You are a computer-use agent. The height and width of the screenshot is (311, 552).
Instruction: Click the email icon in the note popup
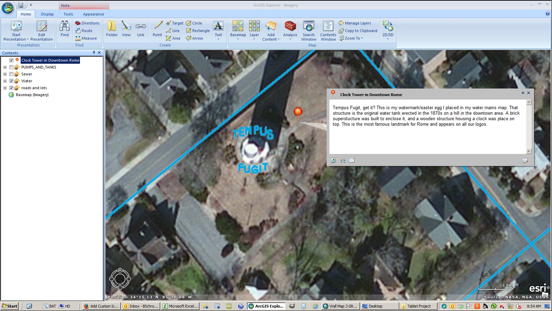click(352, 160)
